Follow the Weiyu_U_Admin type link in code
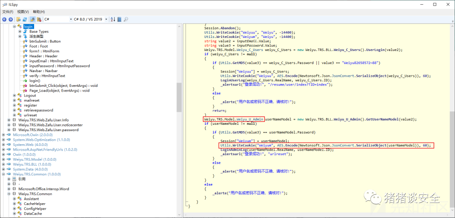The height and width of the screenshot is (218, 455). 250,119
